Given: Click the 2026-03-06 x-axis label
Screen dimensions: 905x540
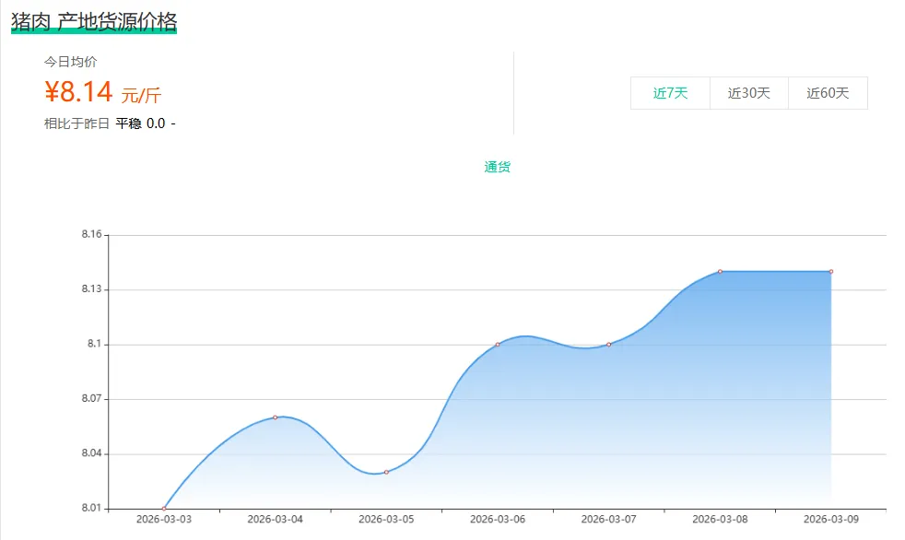Looking at the screenshot, I should point(498,519).
